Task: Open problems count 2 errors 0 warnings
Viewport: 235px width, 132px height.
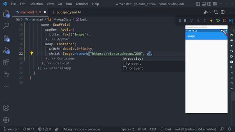Action: (45, 129)
